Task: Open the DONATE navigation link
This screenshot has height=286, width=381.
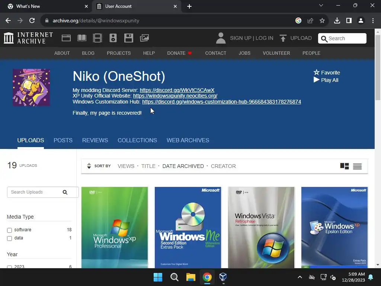Action: tap(179, 53)
